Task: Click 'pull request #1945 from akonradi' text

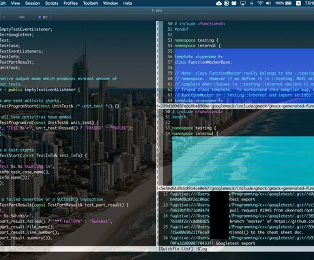Action: pos(267,210)
